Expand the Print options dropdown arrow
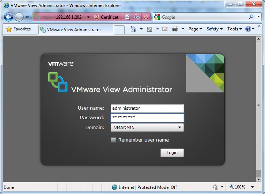This screenshot has height=194, width=265. click(183, 29)
